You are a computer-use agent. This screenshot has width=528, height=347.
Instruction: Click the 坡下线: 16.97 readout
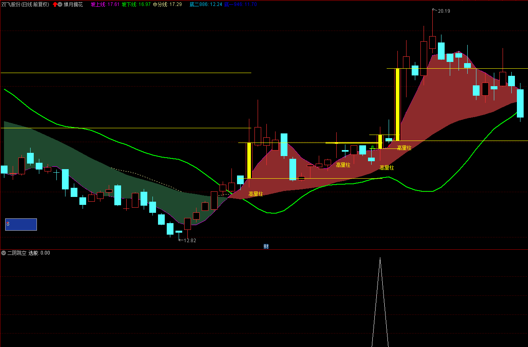pos(136,5)
